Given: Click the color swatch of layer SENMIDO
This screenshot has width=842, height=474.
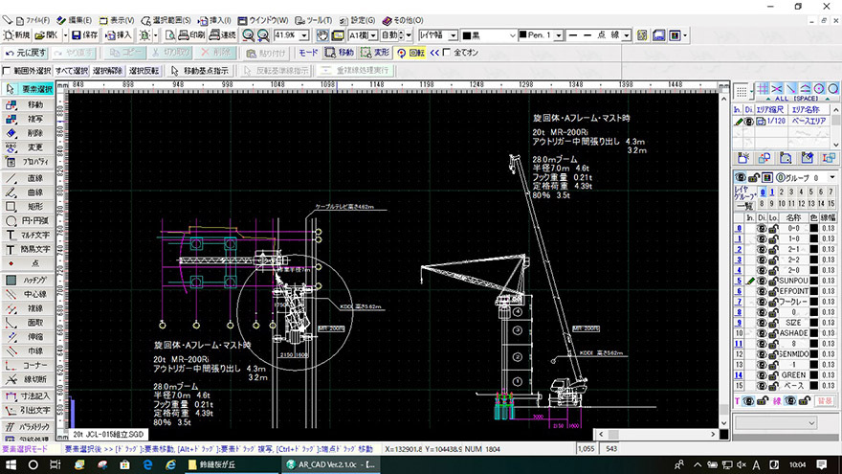Looking at the screenshot, I should click(814, 354).
